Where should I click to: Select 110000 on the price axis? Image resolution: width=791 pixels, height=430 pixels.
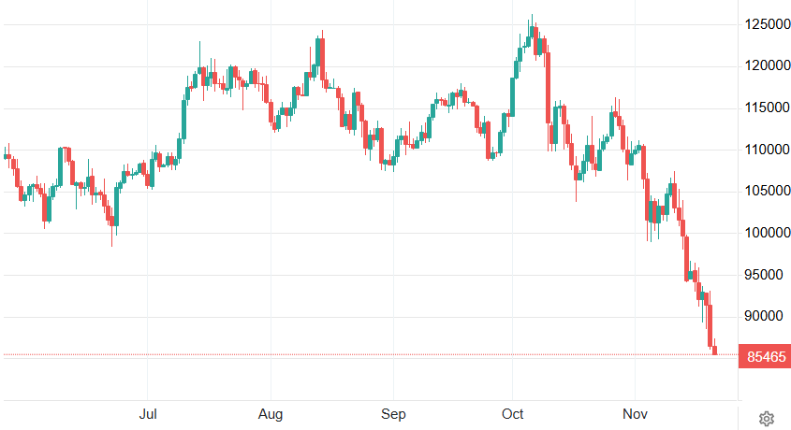[x=764, y=150]
